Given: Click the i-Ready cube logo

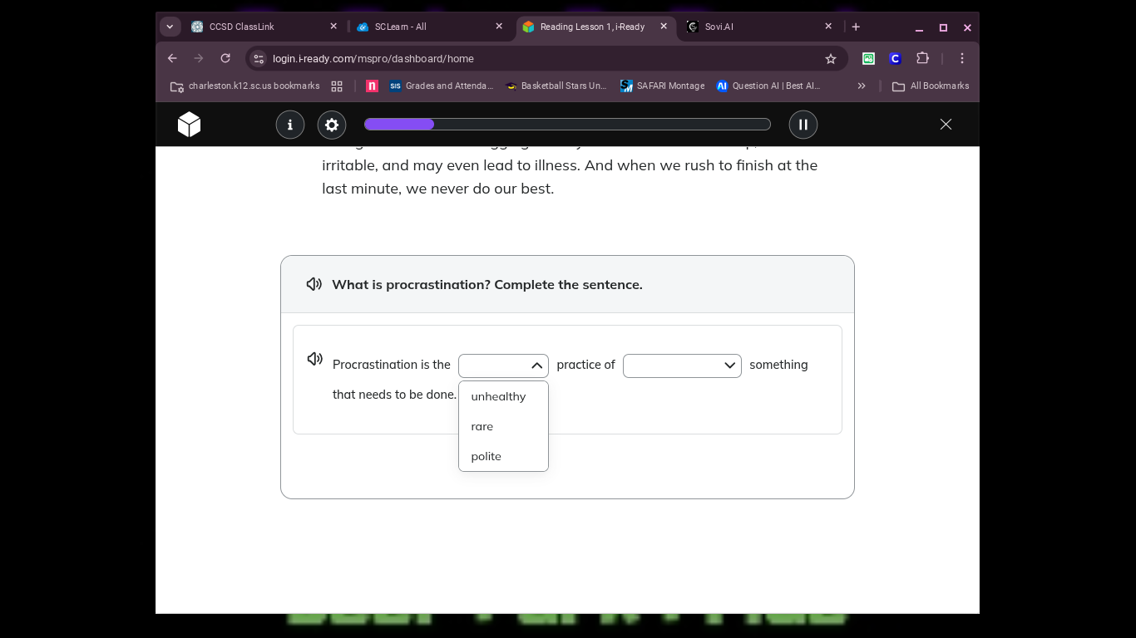Looking at the screenshot, I should [189, 125].
